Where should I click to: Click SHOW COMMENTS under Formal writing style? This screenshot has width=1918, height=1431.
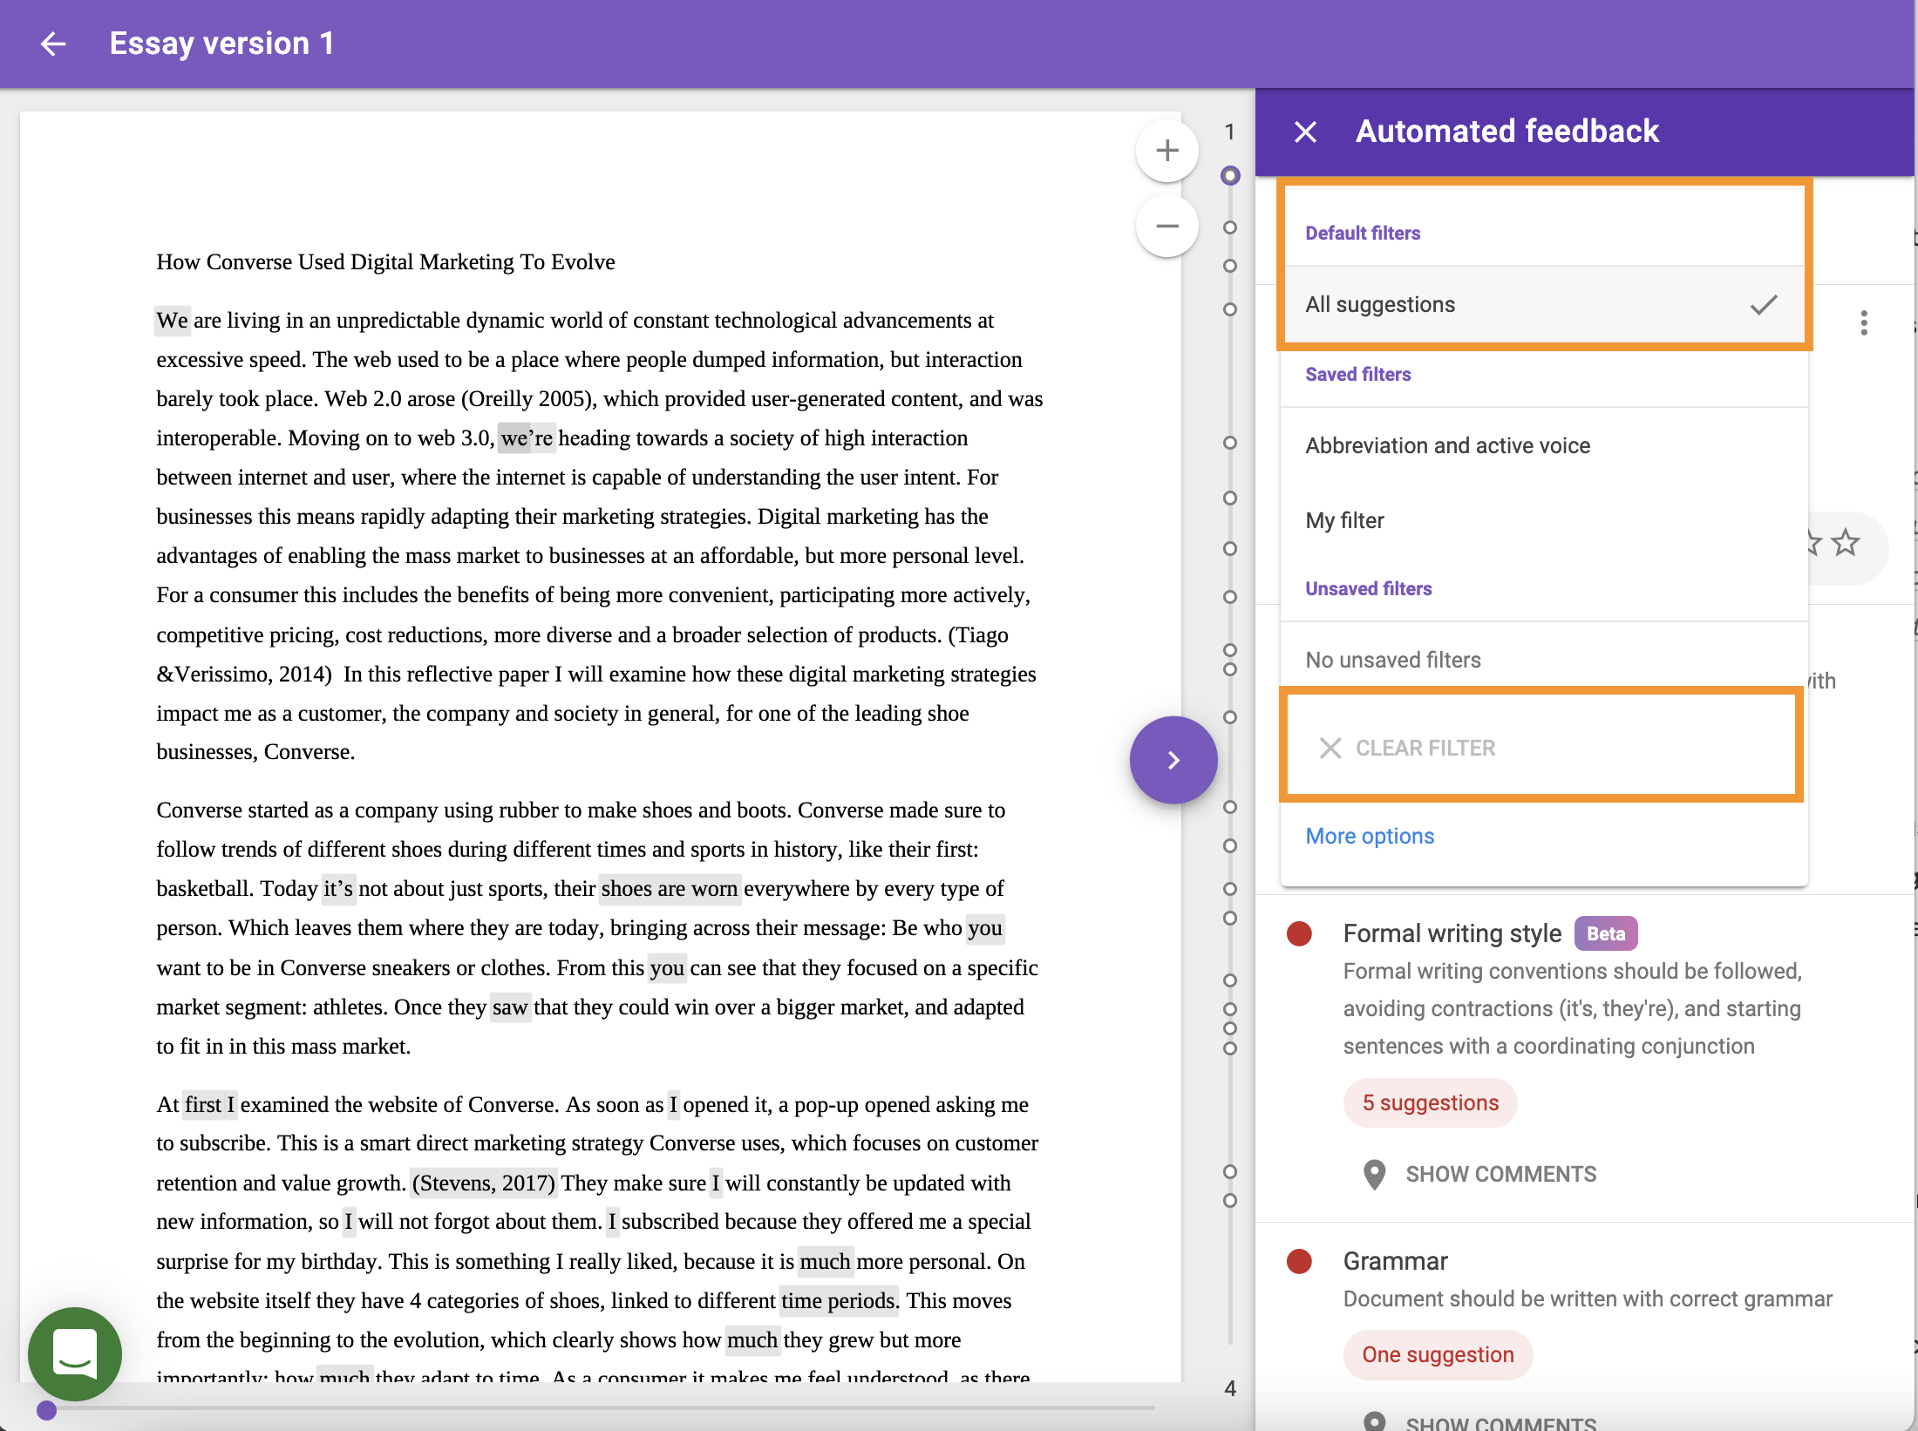1500,1175
